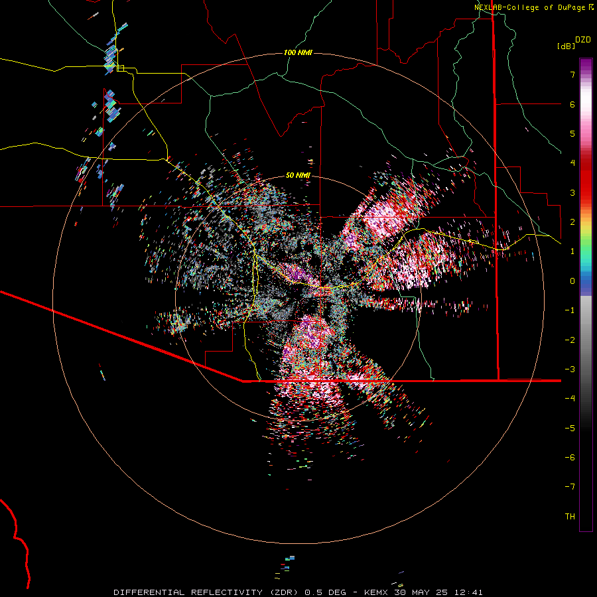
Task: Click the color scale value -6
Action: tap(570, 457)
